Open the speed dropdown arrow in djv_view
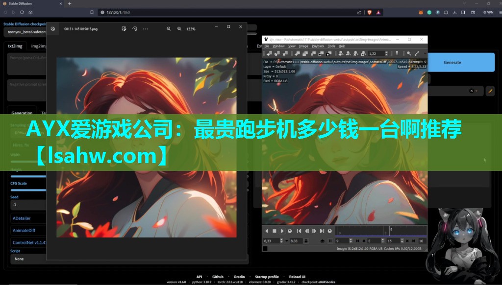Screen dimensions: 502x285 click(x=286, y=241)
